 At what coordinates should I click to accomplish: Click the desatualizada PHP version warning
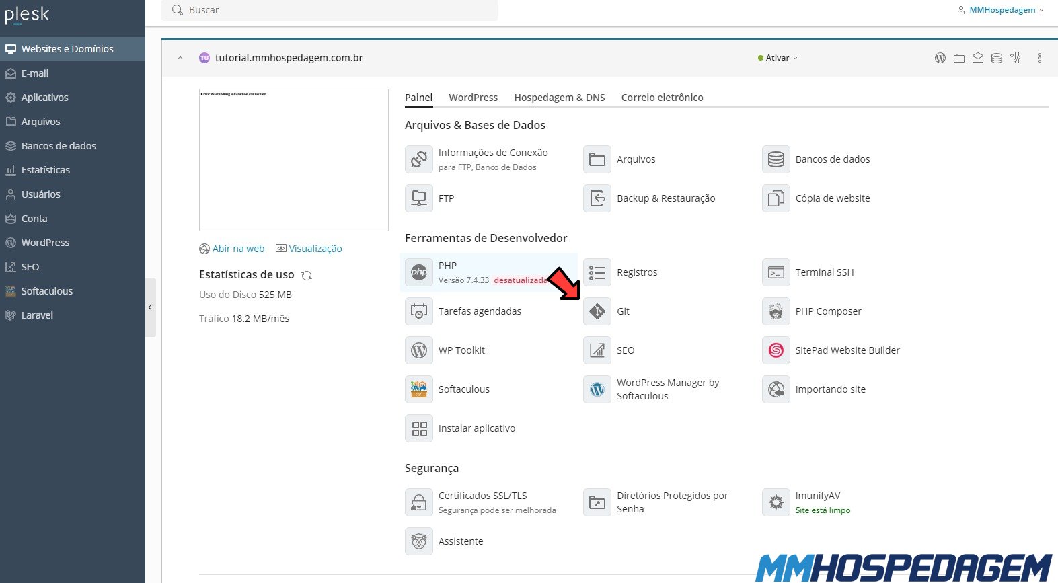[x=521, y=280]
